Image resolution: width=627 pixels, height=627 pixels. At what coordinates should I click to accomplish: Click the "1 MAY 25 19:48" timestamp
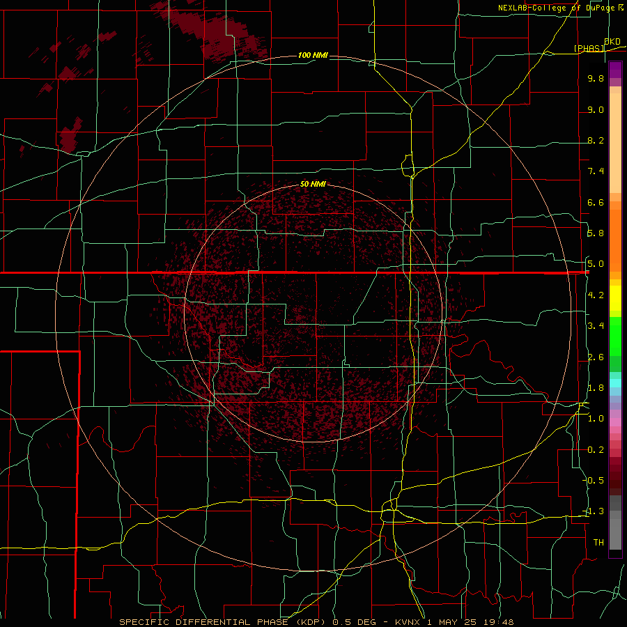[x=470, y=622]
